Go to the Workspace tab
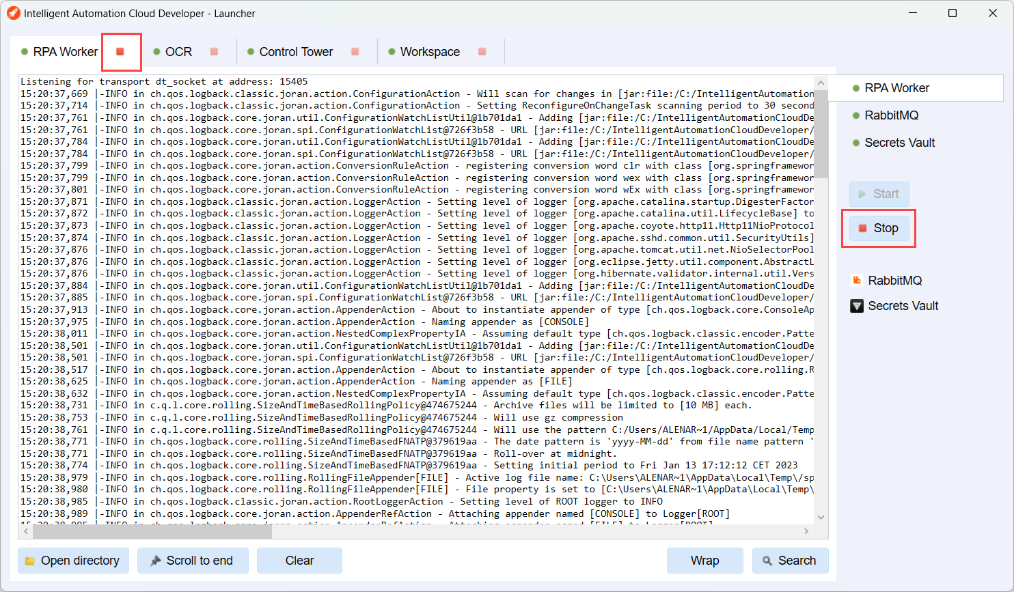 424,52
